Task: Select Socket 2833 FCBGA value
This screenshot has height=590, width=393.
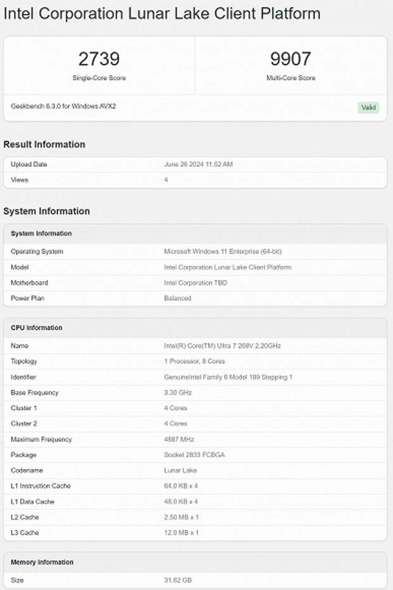Action: 194,454
